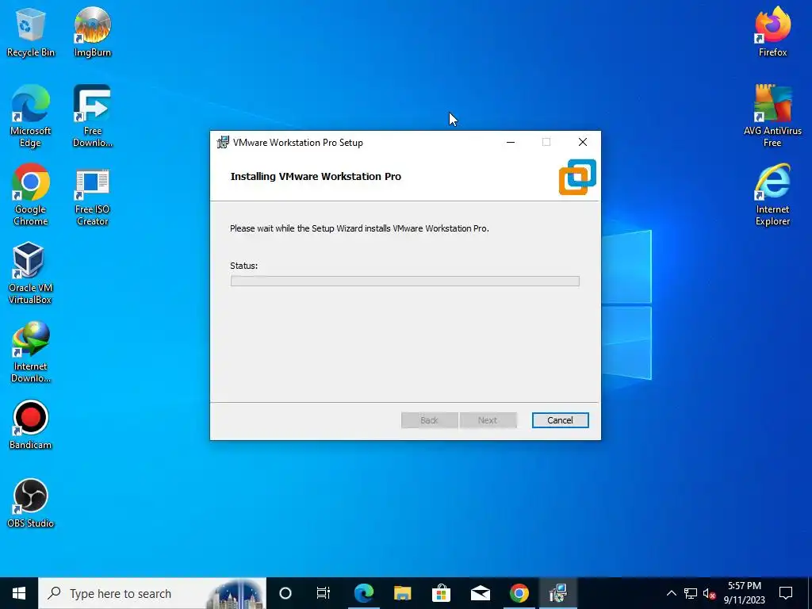
Task: Click the VMware installer taskbar icon
Action: tap(557, 593)
